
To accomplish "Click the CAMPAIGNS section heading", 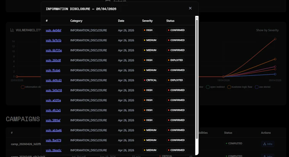I will (x=23, y=119).
